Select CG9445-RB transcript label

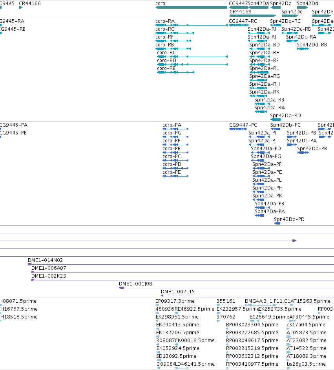pyautogui.click(x=13, y=29)
